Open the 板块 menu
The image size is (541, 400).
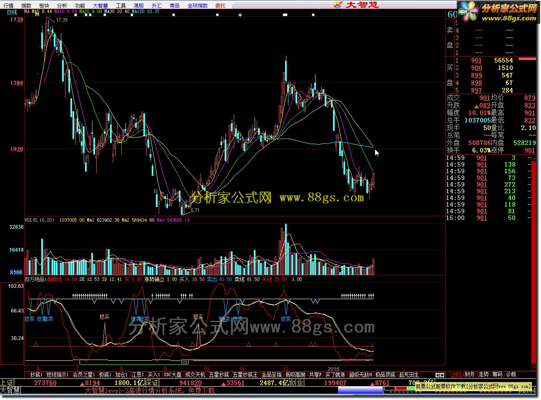[x=44, y=5]
